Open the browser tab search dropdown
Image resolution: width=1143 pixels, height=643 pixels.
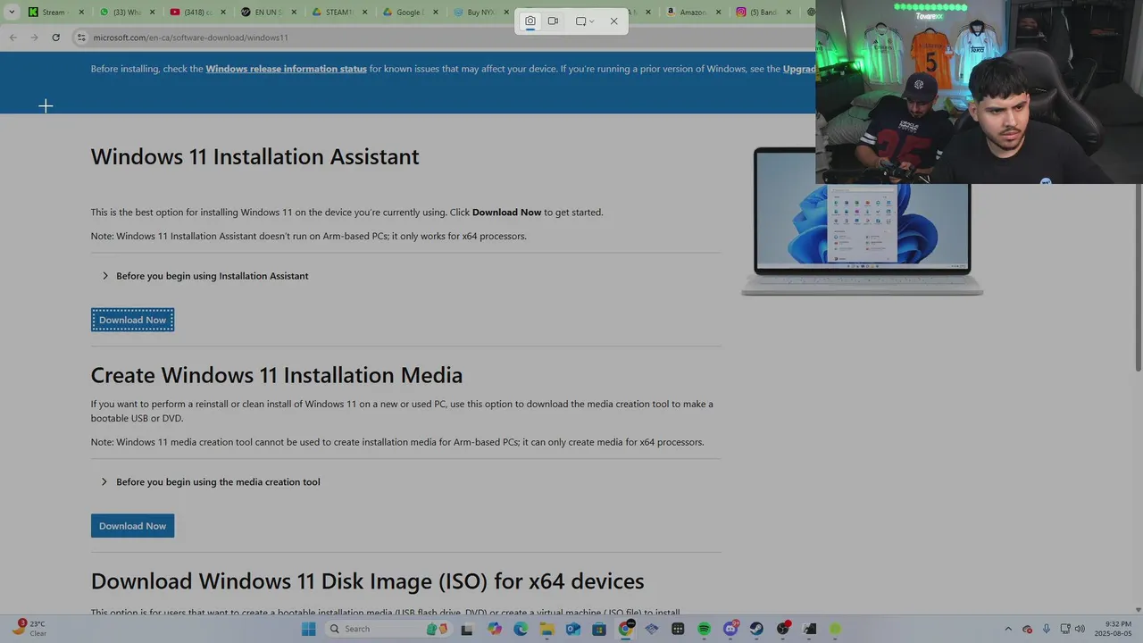12,13
